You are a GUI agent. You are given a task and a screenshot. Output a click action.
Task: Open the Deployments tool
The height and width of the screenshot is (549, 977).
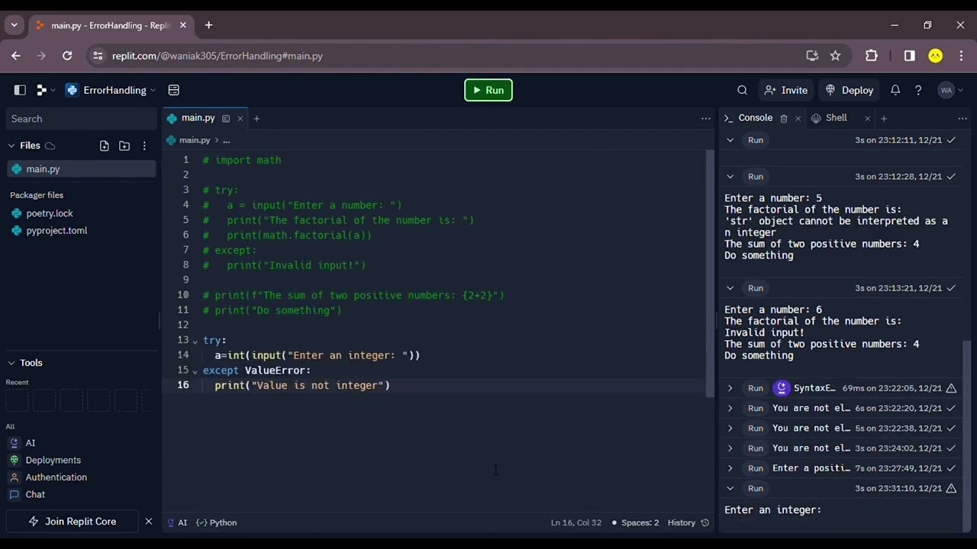53,461
